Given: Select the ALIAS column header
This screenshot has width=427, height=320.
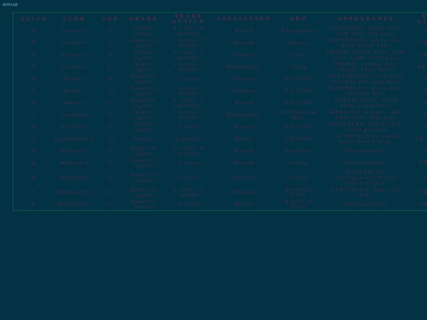Looking at the screenshot, I should 33,19.
